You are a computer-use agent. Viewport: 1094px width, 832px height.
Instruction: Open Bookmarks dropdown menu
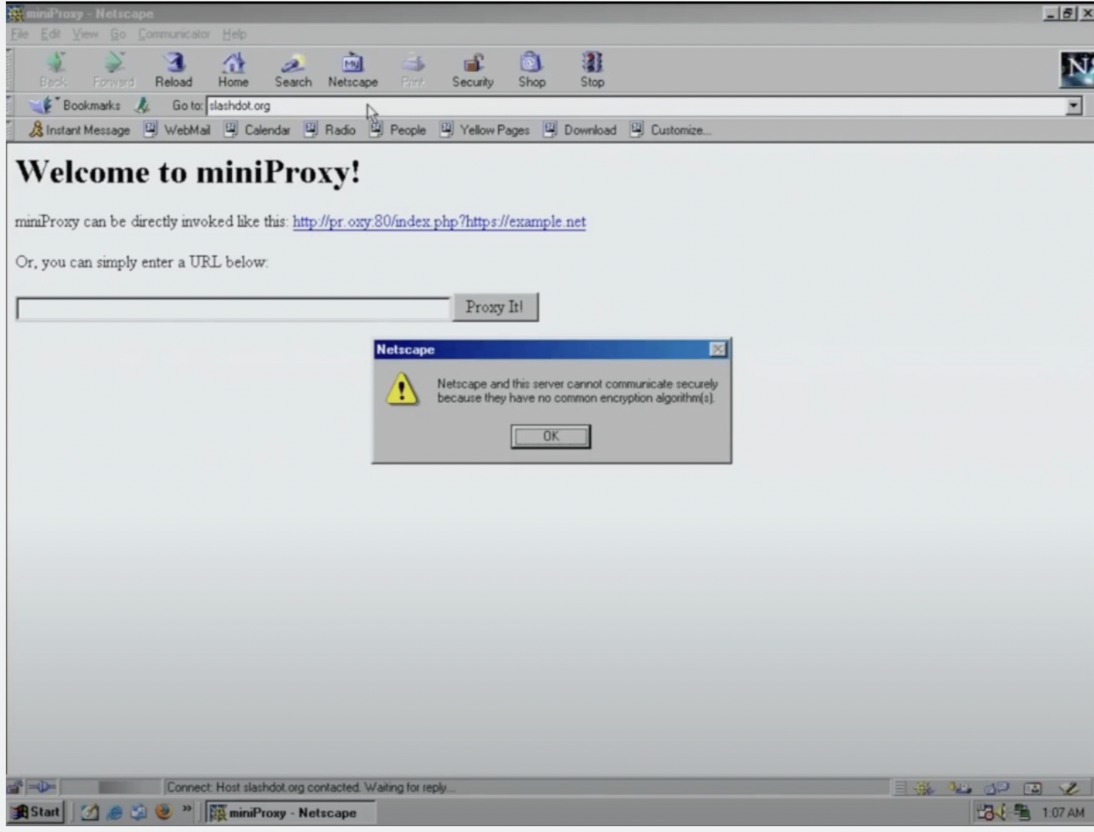[76, 105]
